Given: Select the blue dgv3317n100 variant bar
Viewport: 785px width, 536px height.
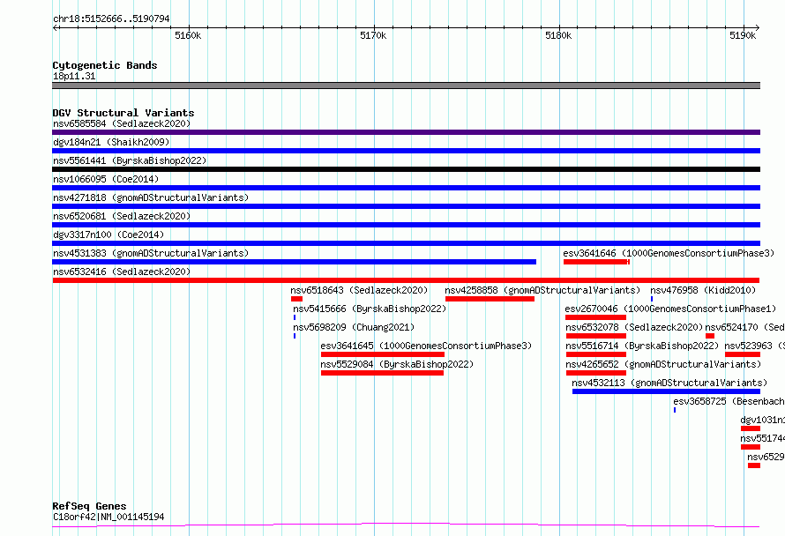Looking at the screenshot, I should click(x=406, y=243).
